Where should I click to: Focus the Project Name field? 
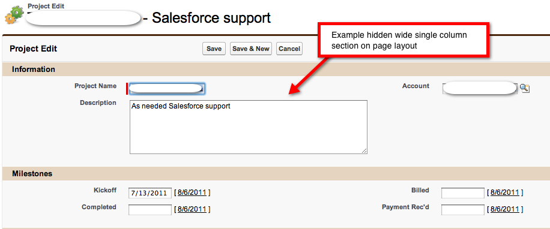pos(167,89)
